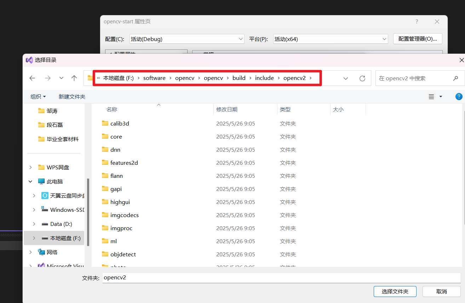
Task: Expand the 网络 tree node
Action: [x=30, y=252]
